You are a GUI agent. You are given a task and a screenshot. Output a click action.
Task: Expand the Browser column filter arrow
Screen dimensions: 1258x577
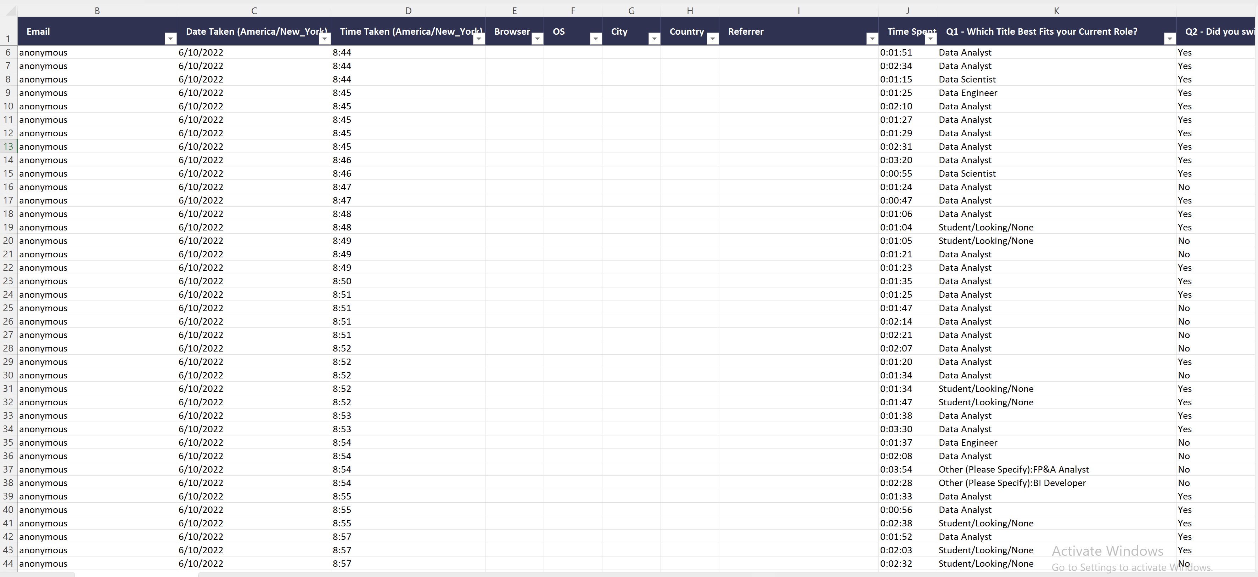[x=537, y=39]
